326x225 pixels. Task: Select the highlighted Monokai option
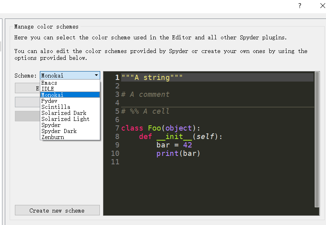tap(70, 95)
